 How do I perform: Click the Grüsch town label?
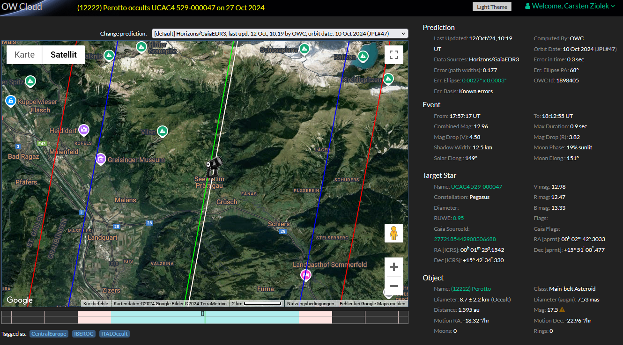pos(227,202)
